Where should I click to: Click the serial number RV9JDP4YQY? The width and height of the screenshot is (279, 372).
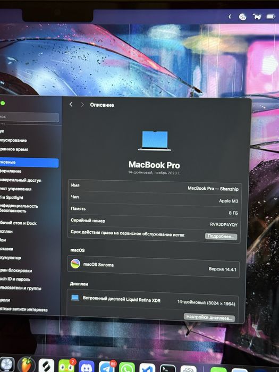224,224
